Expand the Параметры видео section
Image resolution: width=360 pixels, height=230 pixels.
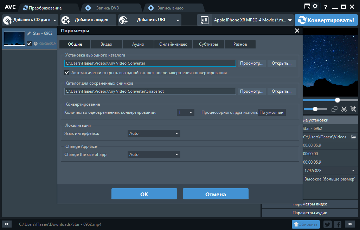[310, 204]
